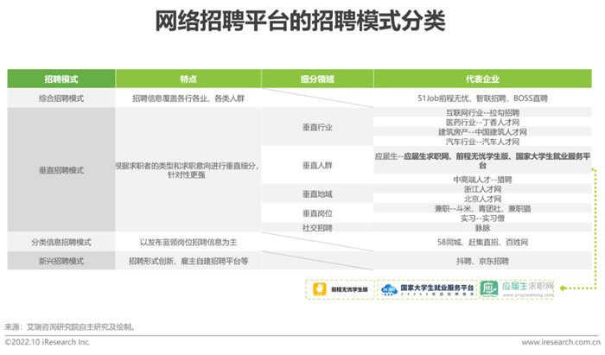The height and width of the screenshot is (355, 605).
Task: Select the 社交招聘 cell
Action: [317, 228]
